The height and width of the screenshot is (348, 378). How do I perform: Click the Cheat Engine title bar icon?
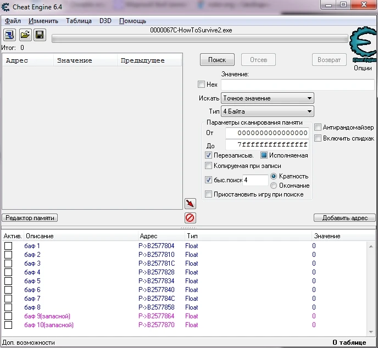pyautogui.click(x=5, y=7)
